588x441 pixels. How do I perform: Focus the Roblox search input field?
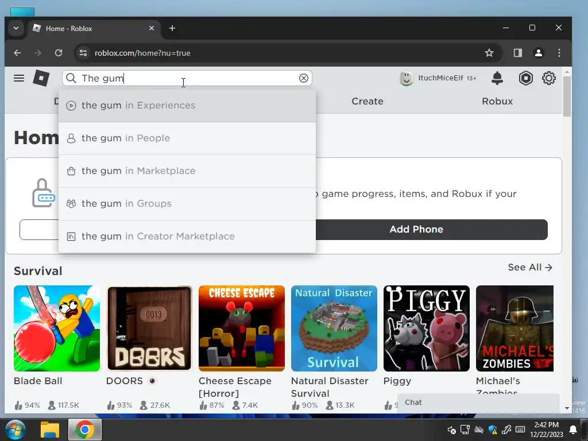(187, 78)
